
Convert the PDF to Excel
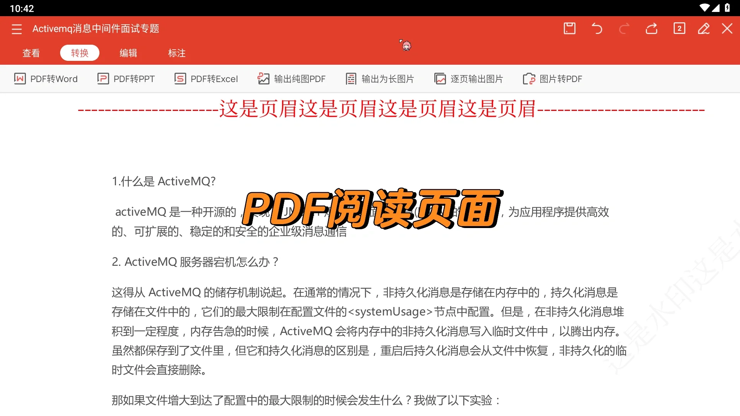click(206, 79)
